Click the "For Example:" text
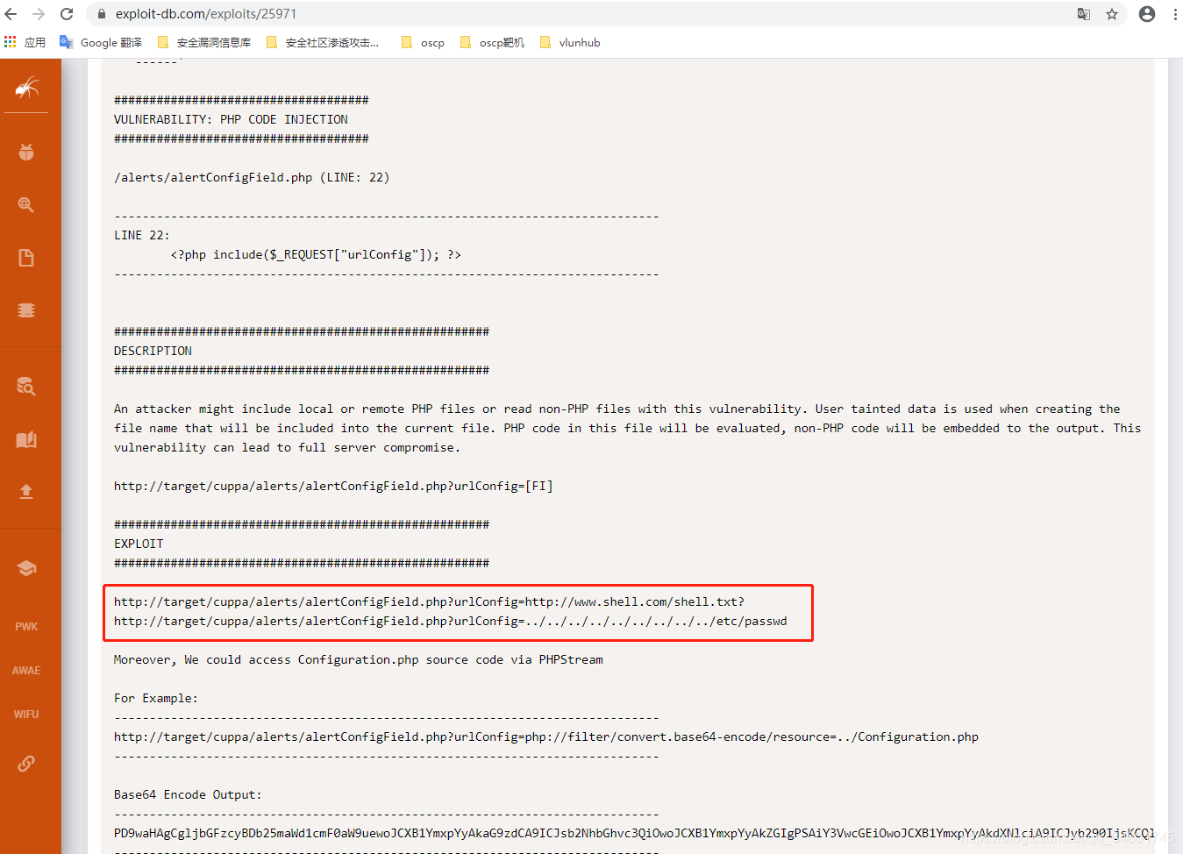The width and height of the screenshot is (1183, 854). 156,698
